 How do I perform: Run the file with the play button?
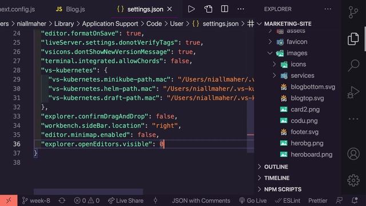(x=191, y=9)
